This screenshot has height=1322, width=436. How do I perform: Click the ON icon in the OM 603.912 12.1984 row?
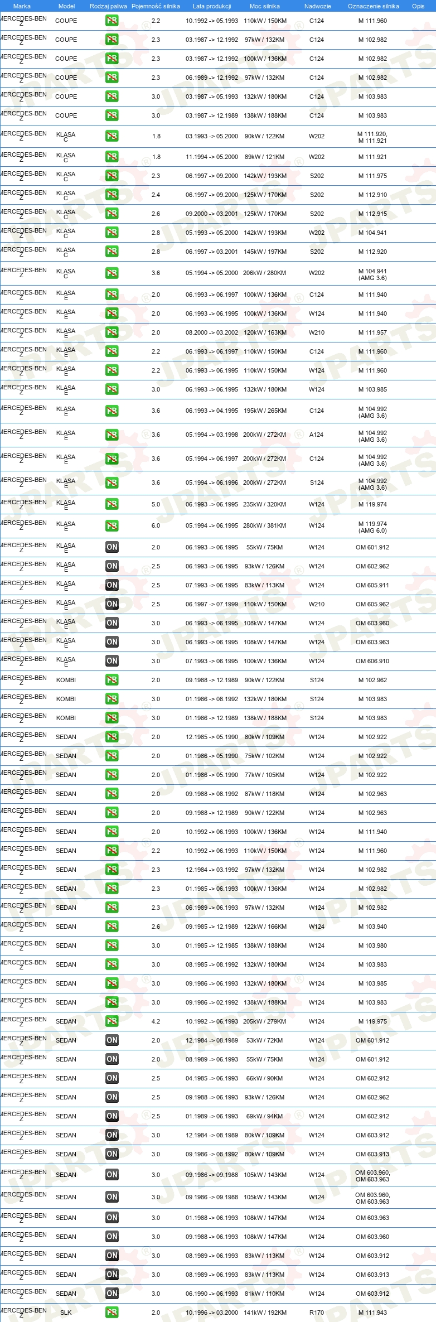click(x=112, y=1135)
